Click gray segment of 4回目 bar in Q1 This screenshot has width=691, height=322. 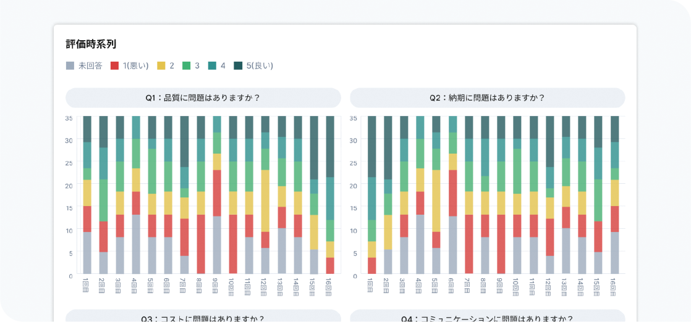(136, 244)
